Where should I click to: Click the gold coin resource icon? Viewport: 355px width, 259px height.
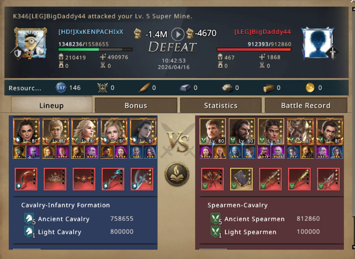(310, 87)
